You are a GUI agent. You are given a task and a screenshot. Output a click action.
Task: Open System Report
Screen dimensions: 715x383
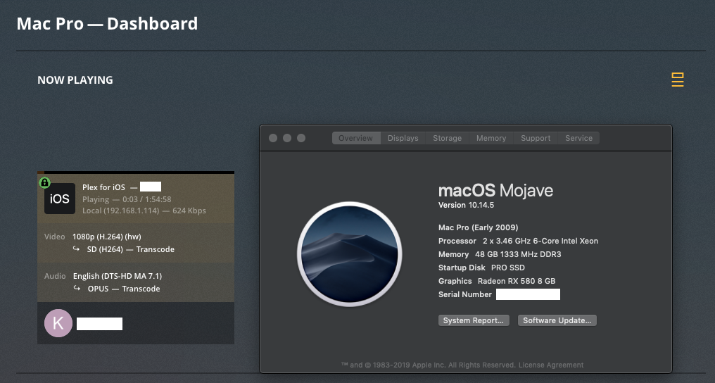(x=474, y=320)
